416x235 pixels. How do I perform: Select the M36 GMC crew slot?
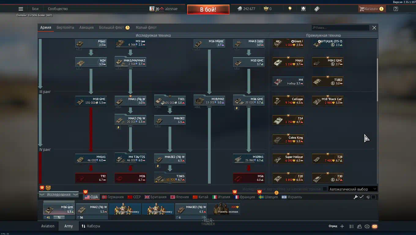59,209
